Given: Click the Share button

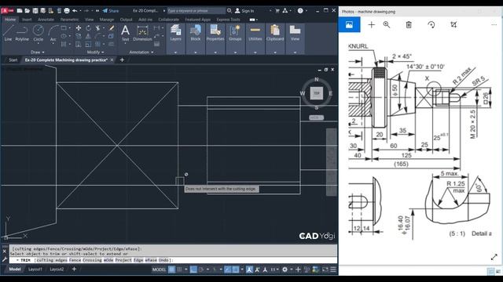Looking at the screenshot, I should (111, 10).
